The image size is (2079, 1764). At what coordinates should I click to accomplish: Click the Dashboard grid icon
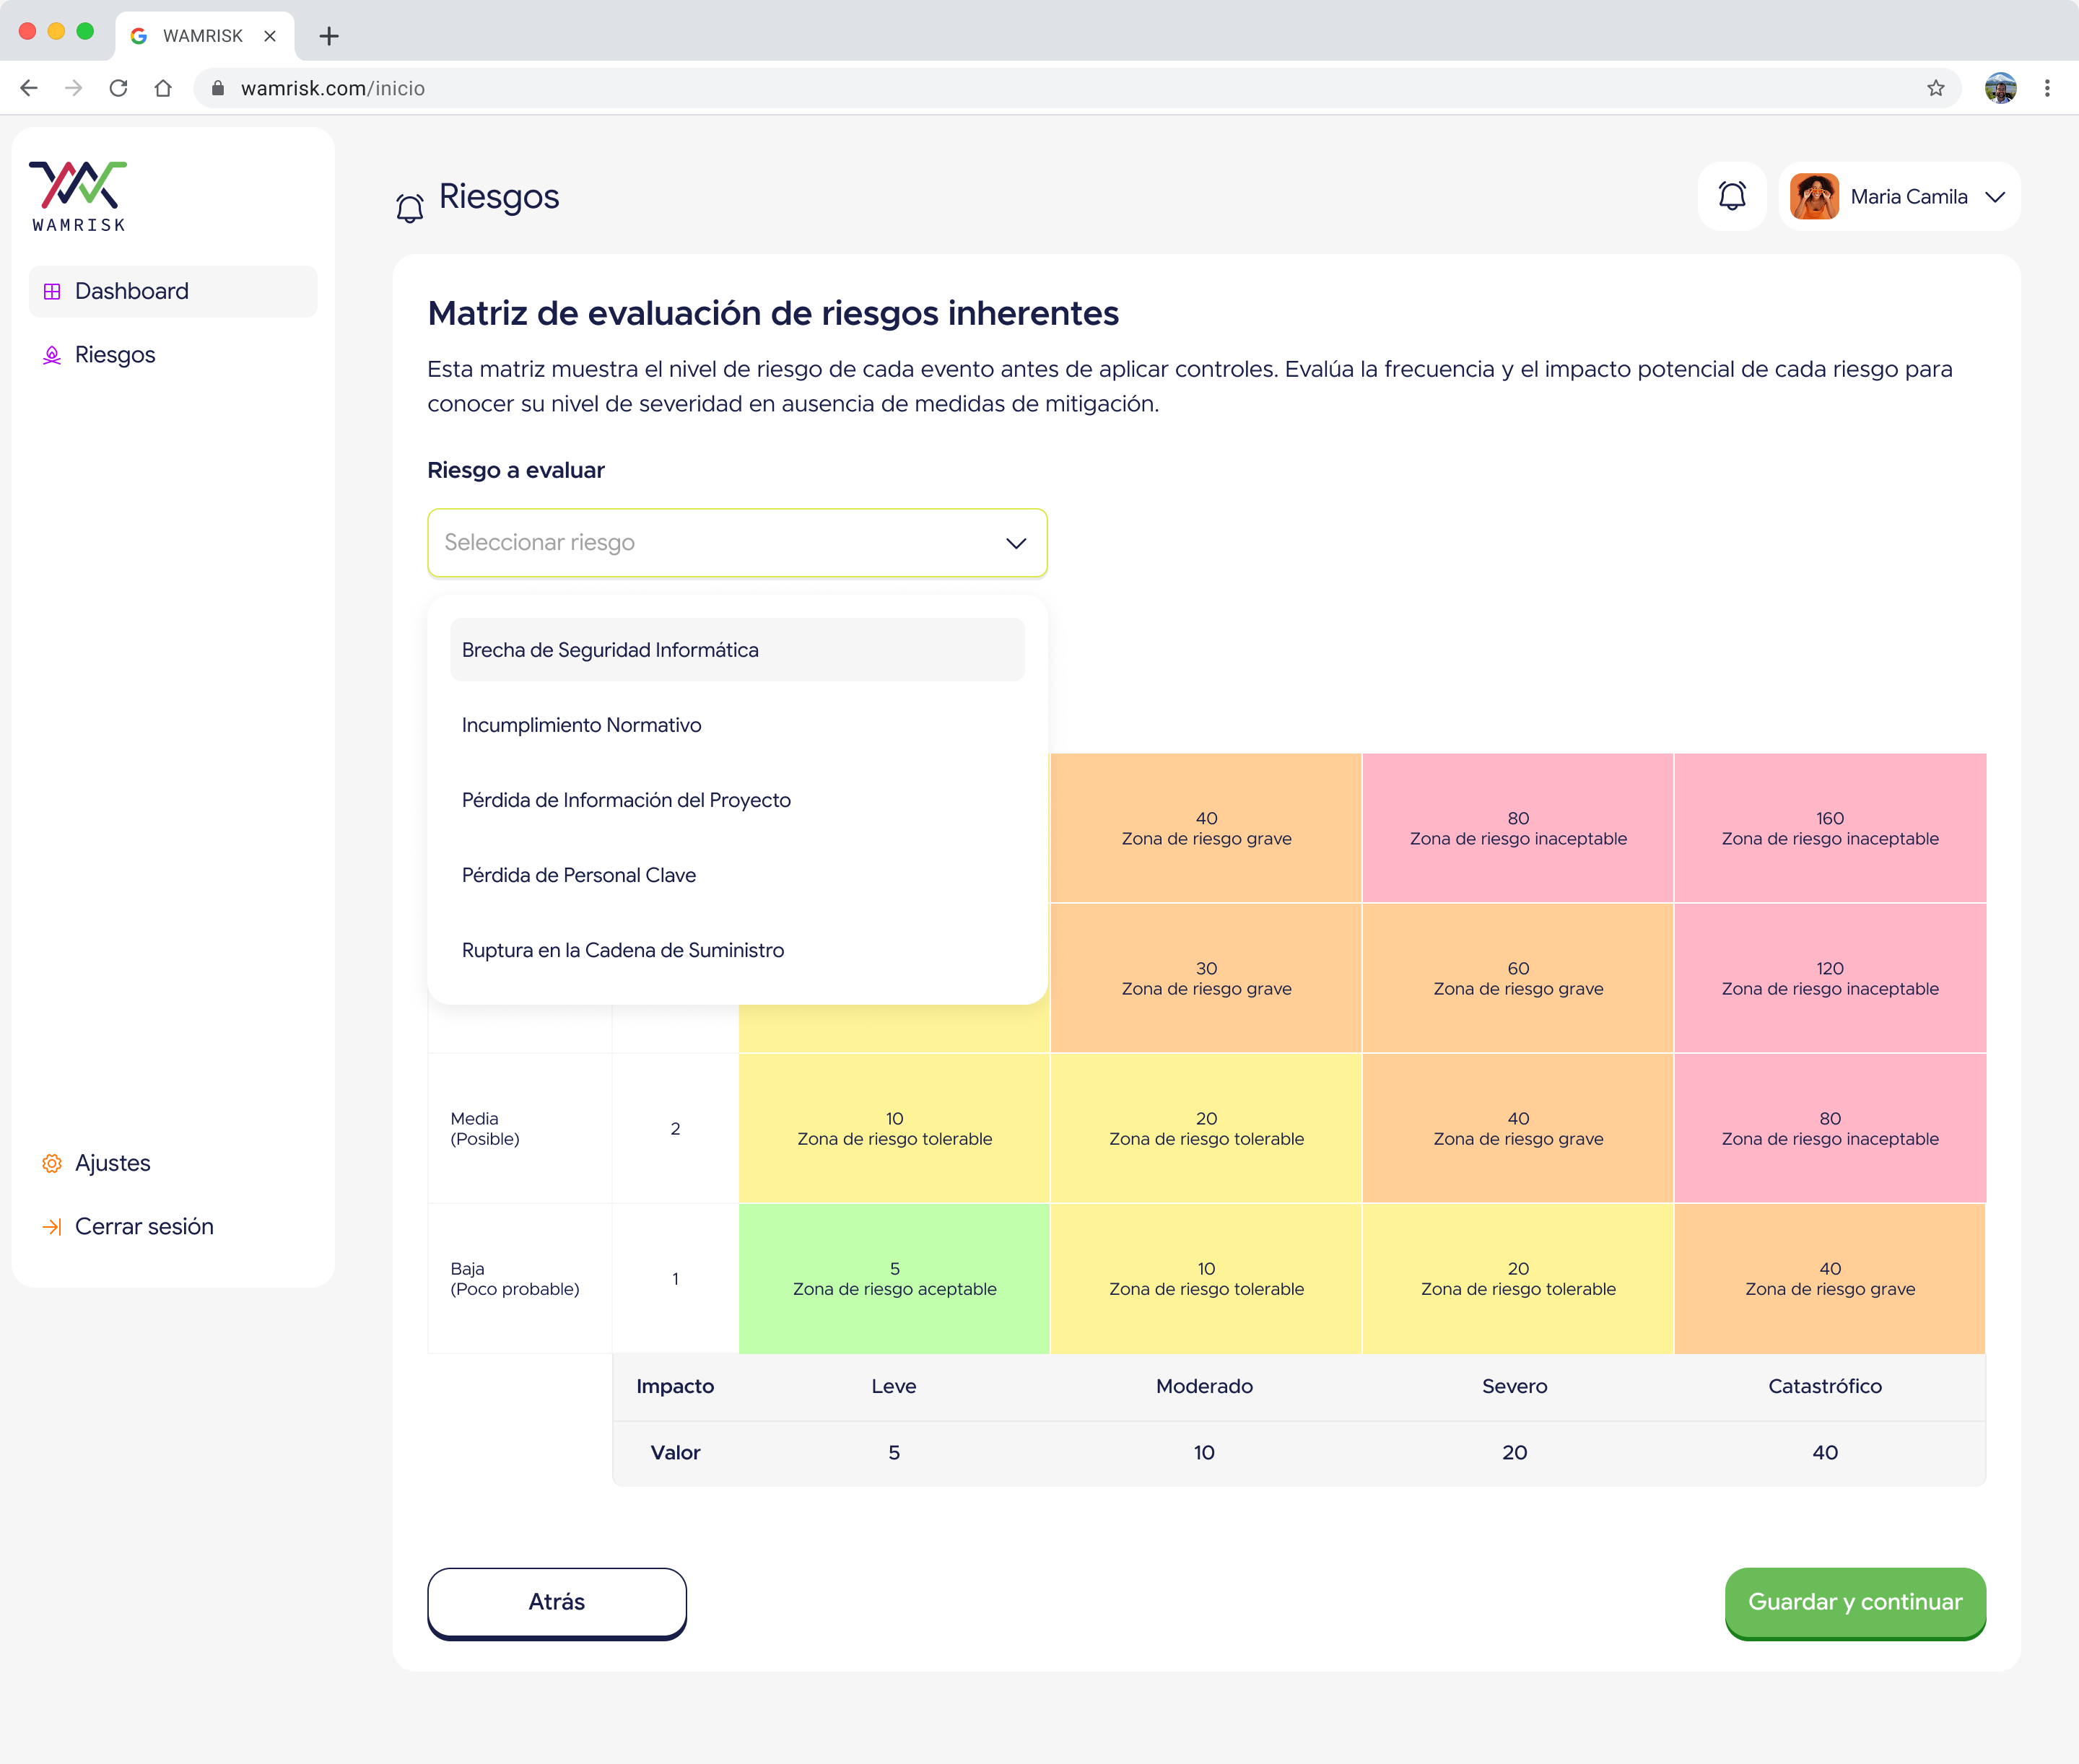tap(52, 291)
